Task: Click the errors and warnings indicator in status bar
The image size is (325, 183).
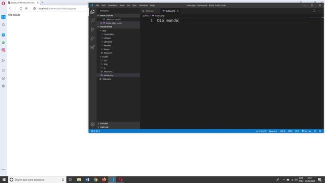Action: tap(95, 131)
